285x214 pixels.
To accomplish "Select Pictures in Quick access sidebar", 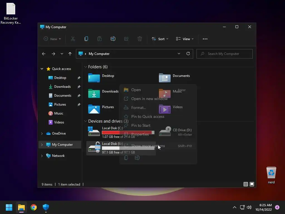I will pos(60,104).
